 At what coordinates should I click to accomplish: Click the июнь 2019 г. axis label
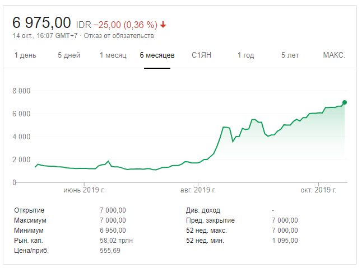coord(83,190)
